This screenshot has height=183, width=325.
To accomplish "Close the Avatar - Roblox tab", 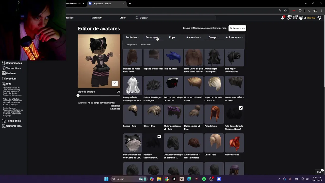I will pyautogui.click(x=124, y=4).
